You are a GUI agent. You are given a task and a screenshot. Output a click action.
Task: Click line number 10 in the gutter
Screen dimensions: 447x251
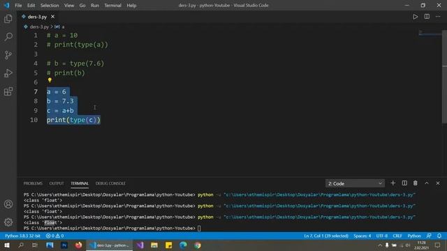coord(34,120)
